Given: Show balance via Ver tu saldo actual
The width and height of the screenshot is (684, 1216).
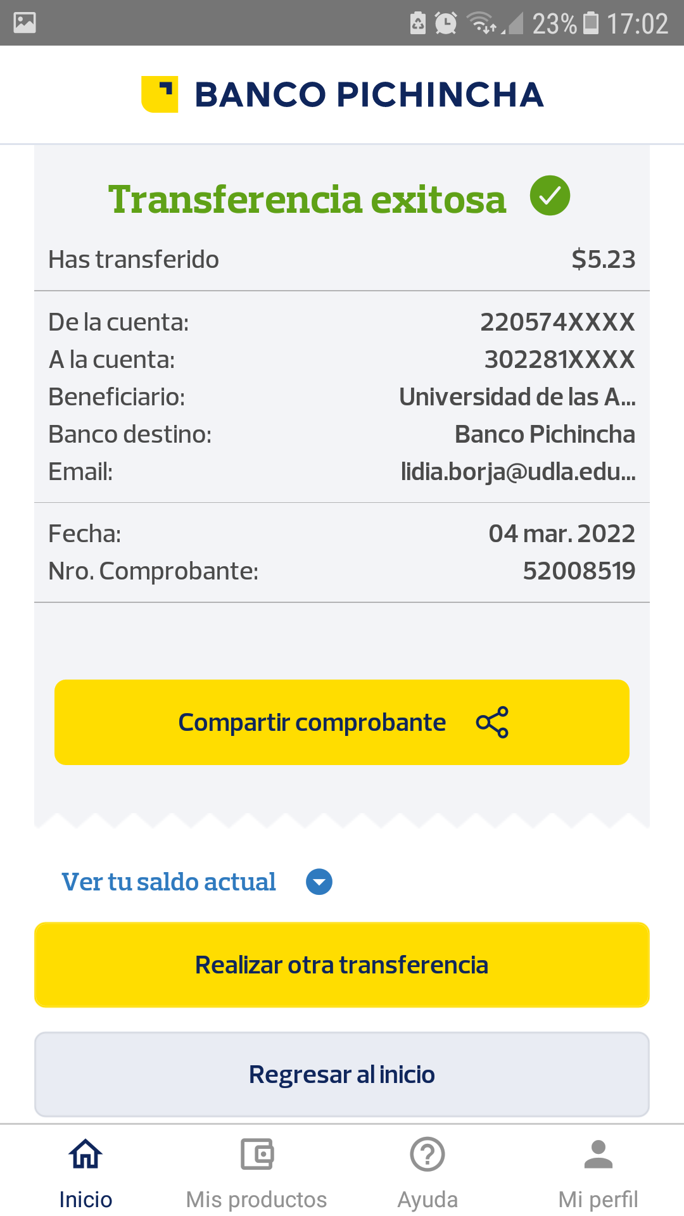Looking at the screenshot, I should (168, 882).
